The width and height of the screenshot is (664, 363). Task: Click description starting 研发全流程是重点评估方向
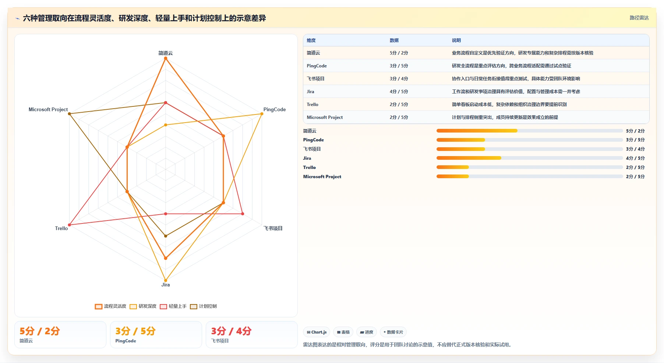pyautogui.click(x=512, y=66)
